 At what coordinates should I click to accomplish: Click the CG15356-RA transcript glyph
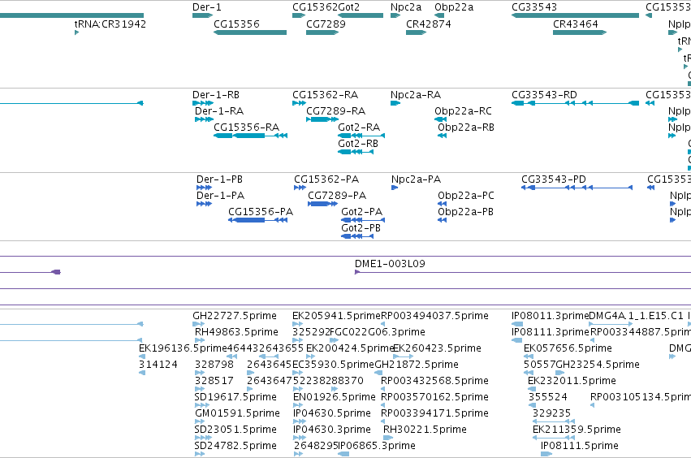click(250, 136)
